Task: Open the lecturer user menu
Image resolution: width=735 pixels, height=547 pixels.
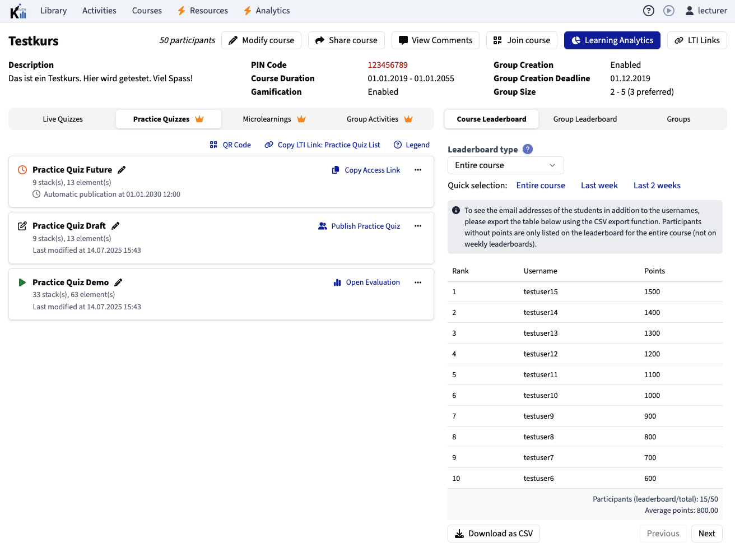Action: (706, 11)
